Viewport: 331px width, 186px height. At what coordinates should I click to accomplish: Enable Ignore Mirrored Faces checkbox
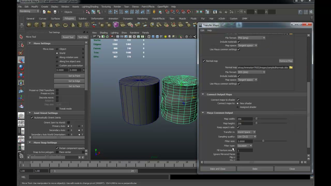coord(238,154)
